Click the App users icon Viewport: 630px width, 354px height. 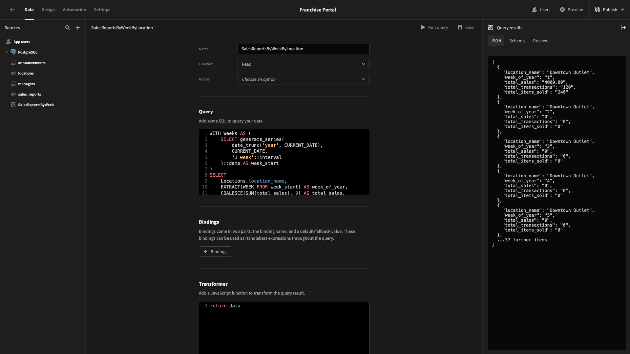pyautogui.click(x=9, y=42)
